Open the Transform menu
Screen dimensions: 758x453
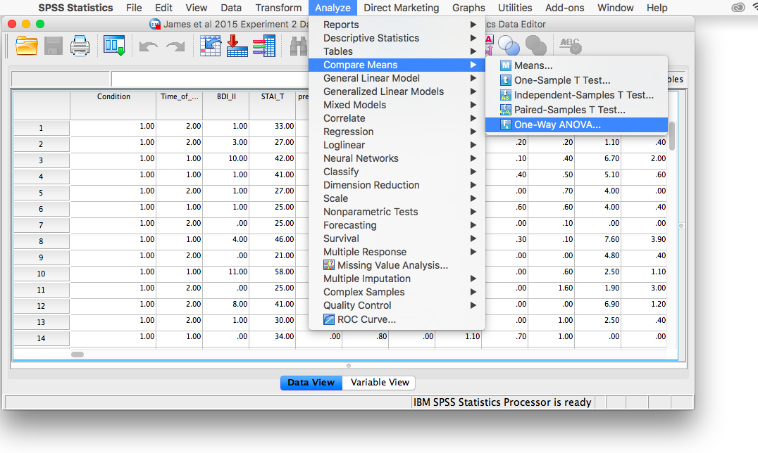tap(278, 8)
